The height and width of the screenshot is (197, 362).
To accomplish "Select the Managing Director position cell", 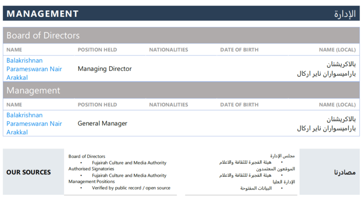I will click(x=105, y=69).
